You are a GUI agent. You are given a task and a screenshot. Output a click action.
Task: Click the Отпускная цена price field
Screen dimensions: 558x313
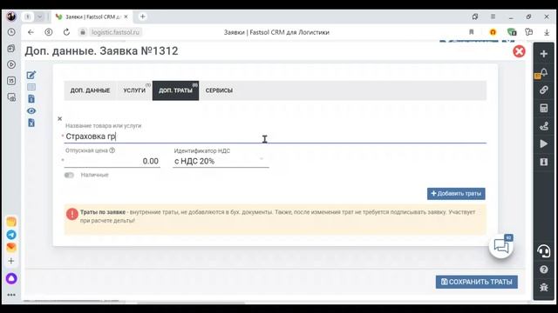click(112, 161)
